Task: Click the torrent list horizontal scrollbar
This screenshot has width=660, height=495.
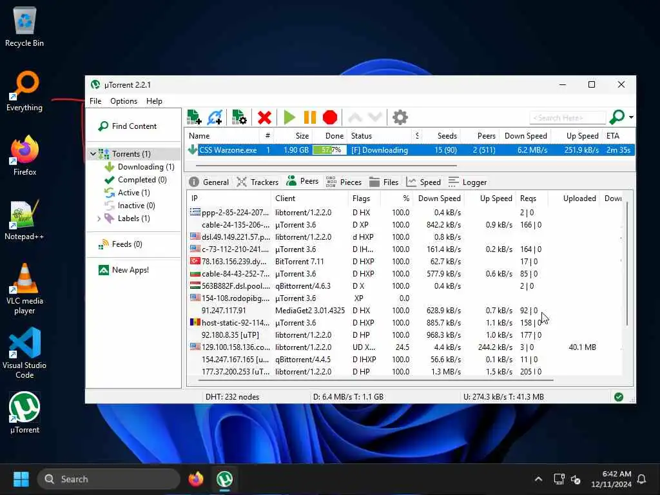Action: click(x=327, y=166)
